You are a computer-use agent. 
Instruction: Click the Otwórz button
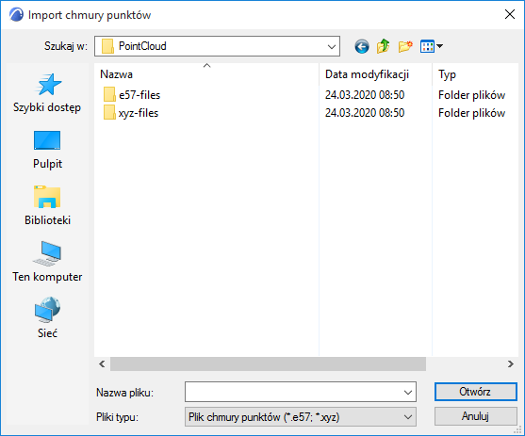click(475, 392)
